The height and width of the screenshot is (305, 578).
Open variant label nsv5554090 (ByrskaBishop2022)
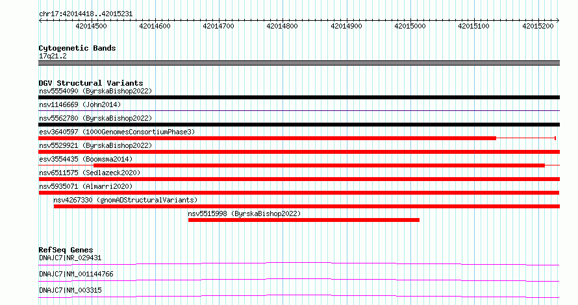click(95, 91)
